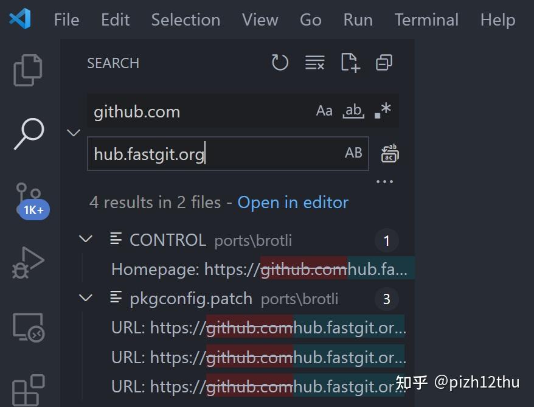
Task: Click the Open in editor link
Action: click(x=293, y=202)
